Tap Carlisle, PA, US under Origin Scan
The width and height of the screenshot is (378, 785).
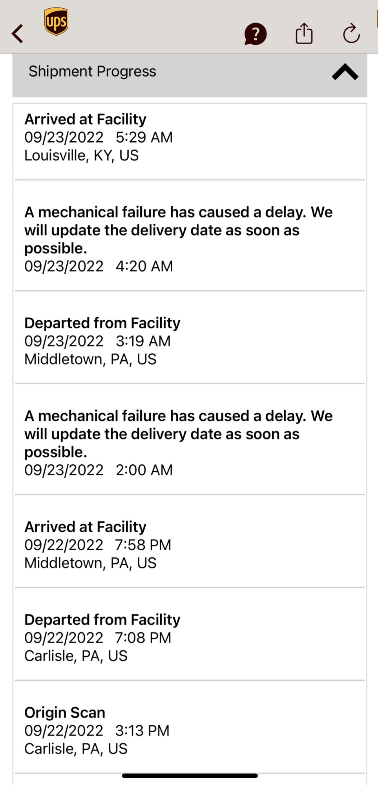tap(76, 748)
